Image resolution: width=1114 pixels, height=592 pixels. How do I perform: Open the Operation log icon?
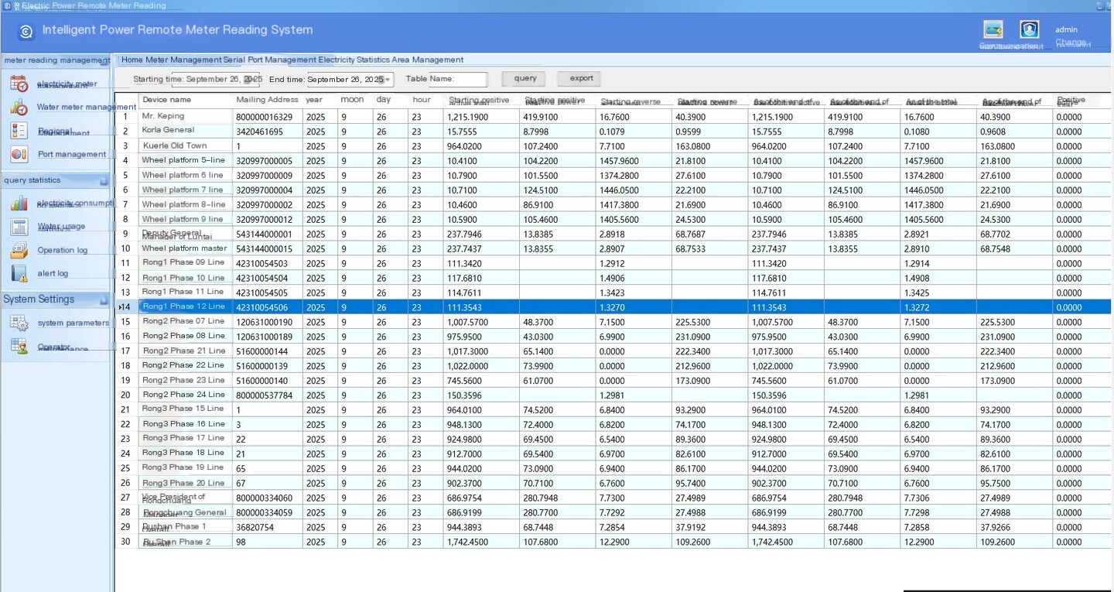19,250
